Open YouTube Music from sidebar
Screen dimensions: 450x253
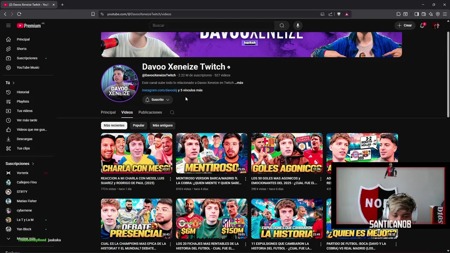(x=28, y=67)
